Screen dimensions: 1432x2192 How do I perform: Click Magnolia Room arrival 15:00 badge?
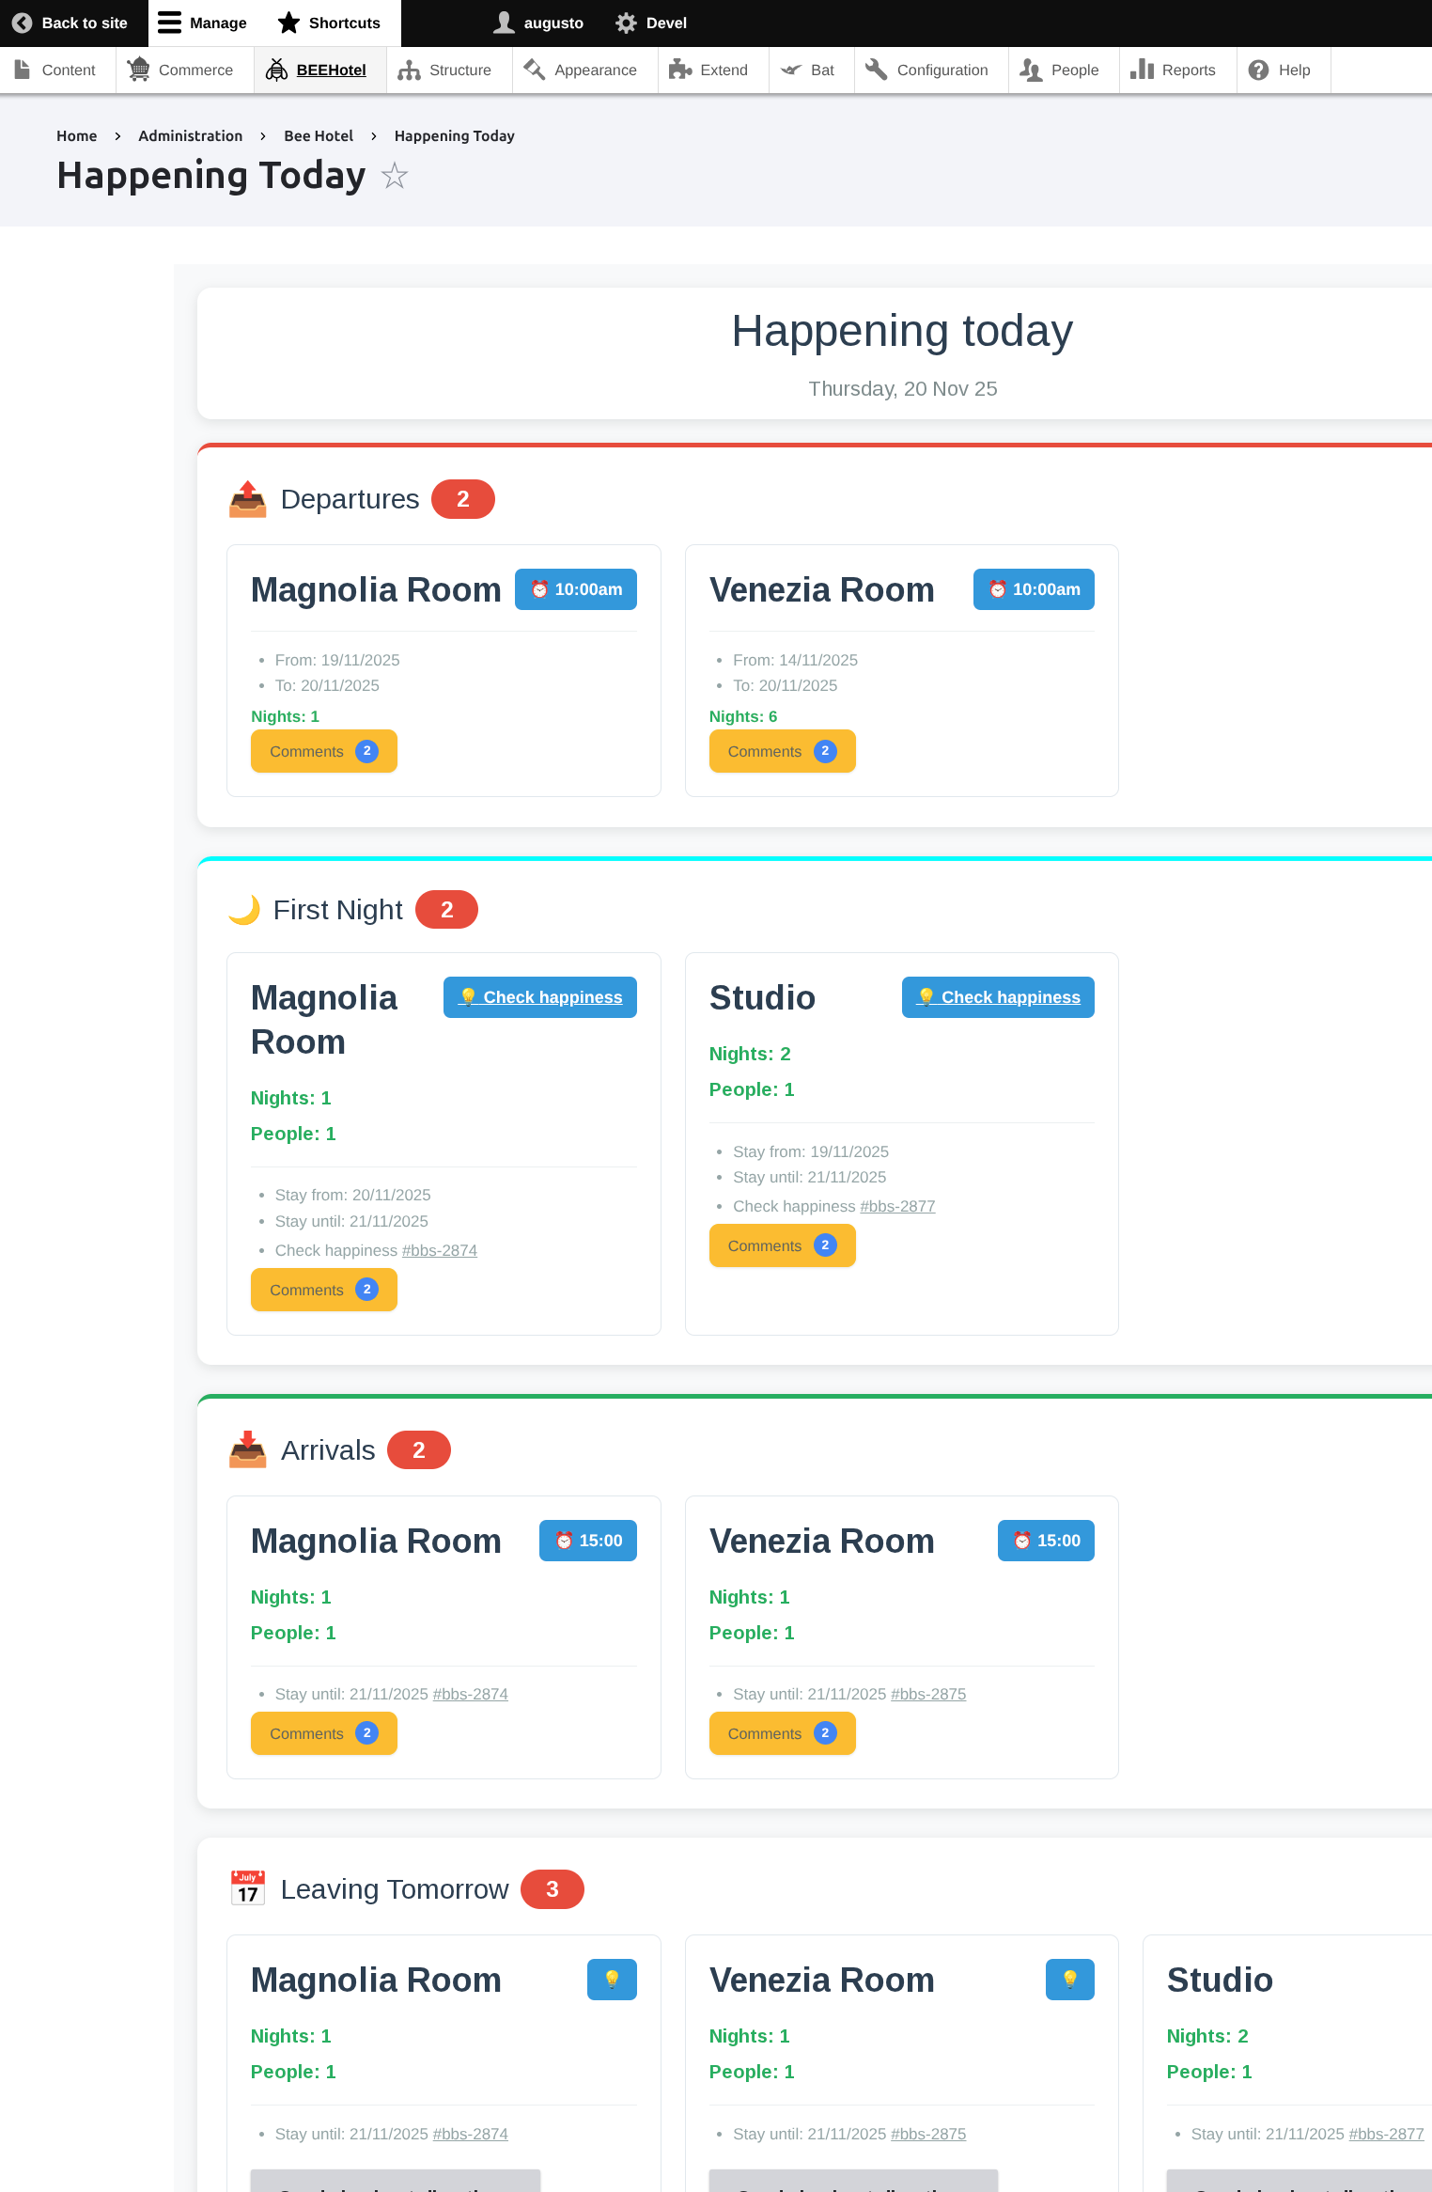tap(588, 1541)
